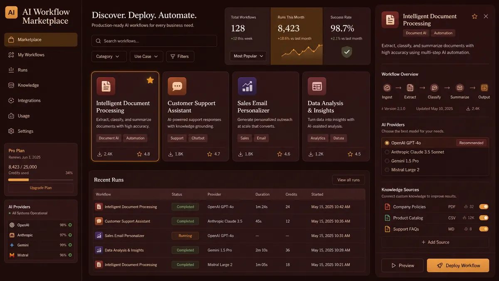The width and height of the screenshot is (499, 281).
Task: Select the Anthropic Claude 3.5 Sonnet radio
Action: point(387,152)
